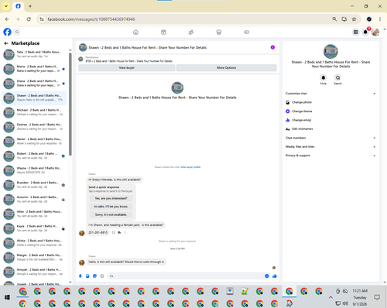Select Michael's conversation in Marketplace list
The width and height of the screenshot is (387, 308).
pyautogui.click(x=34, y=112)
